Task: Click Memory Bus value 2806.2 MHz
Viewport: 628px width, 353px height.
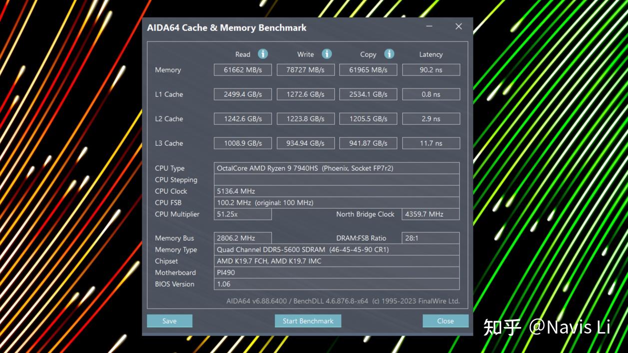Action: [243, 238]
